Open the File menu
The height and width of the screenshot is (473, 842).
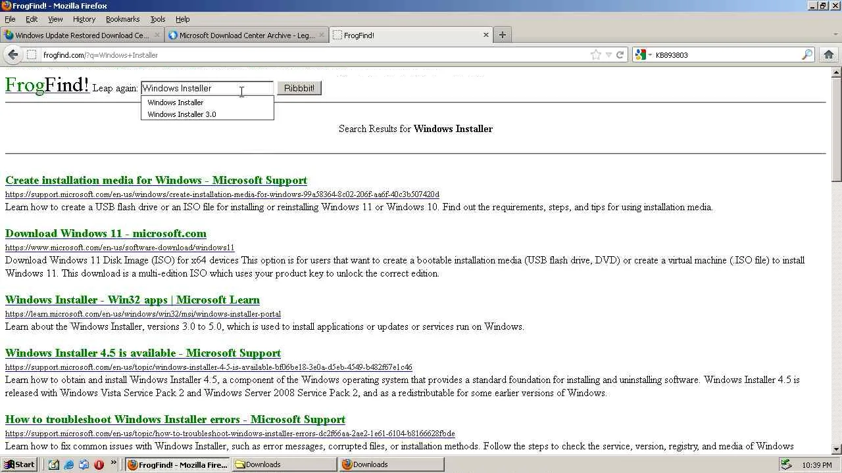(10, 19)
